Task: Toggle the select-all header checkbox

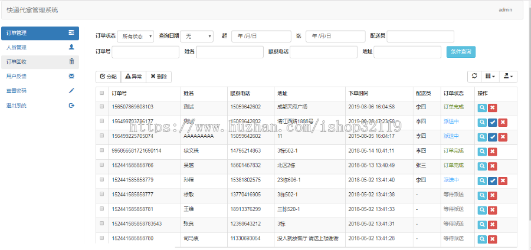Action: click(102, 93)
